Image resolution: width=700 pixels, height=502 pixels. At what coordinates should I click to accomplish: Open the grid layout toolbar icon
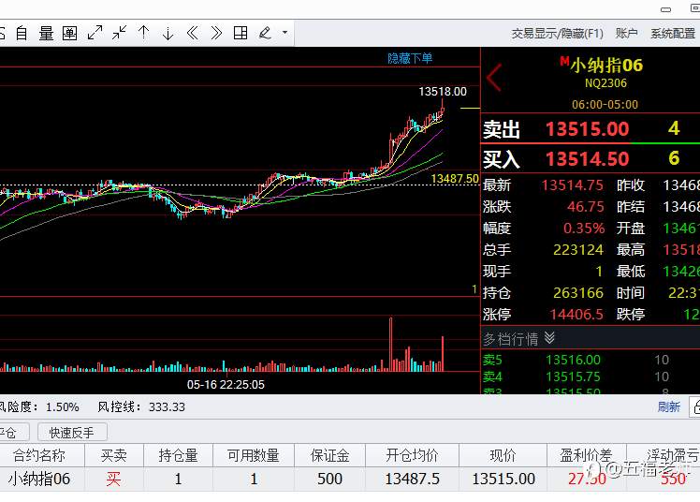(x=241, y=33)
